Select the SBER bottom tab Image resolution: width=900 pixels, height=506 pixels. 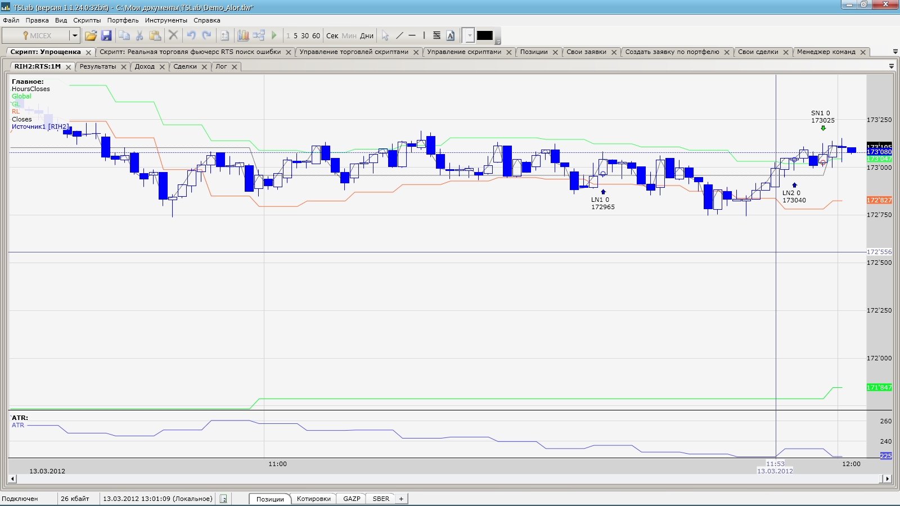(x=381, y=499)
